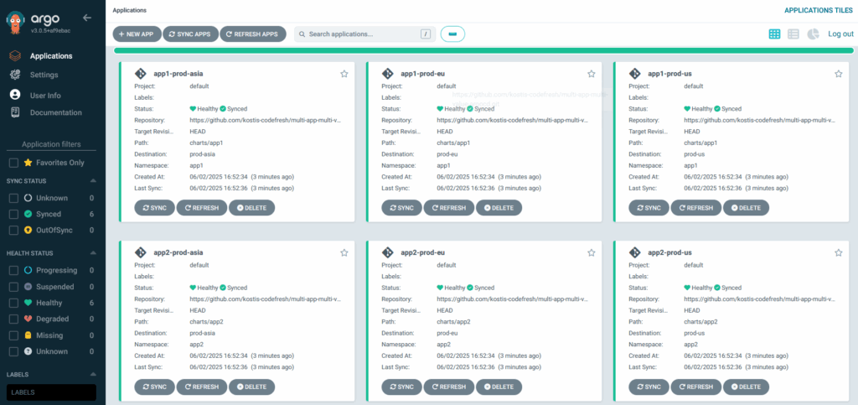Switch to the tiles grid view icon
The height and width of the screenshot is (405, 858).
(774, 34)
